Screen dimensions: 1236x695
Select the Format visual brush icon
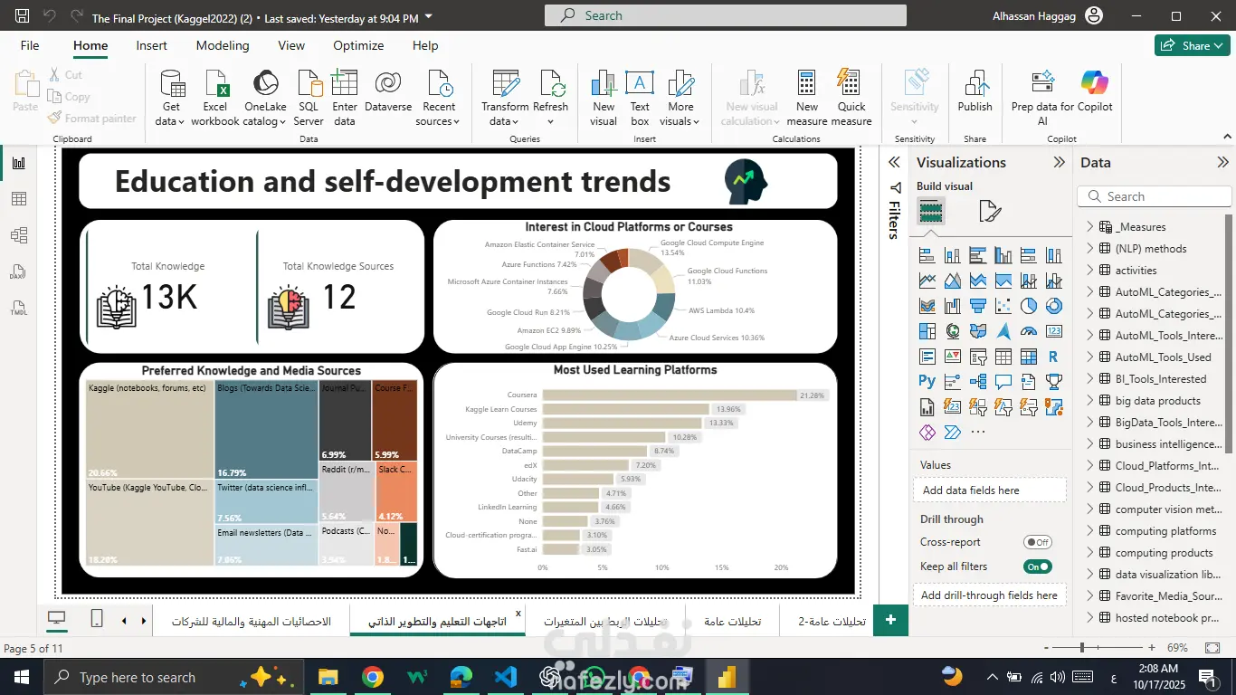(x=990, y=212)
